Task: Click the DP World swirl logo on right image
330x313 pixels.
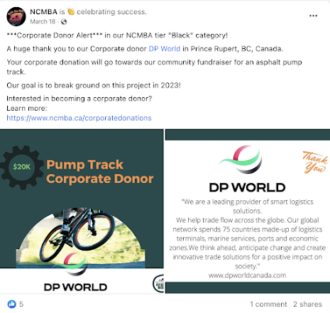Action: click(241, 160)
